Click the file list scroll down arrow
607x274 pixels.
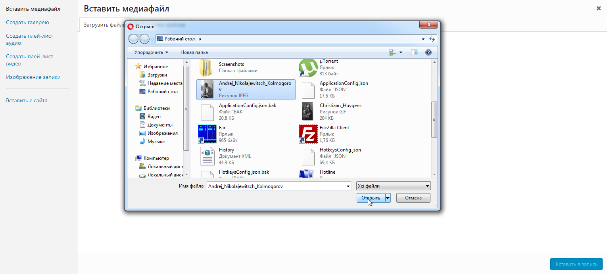[x=434, y=174]
